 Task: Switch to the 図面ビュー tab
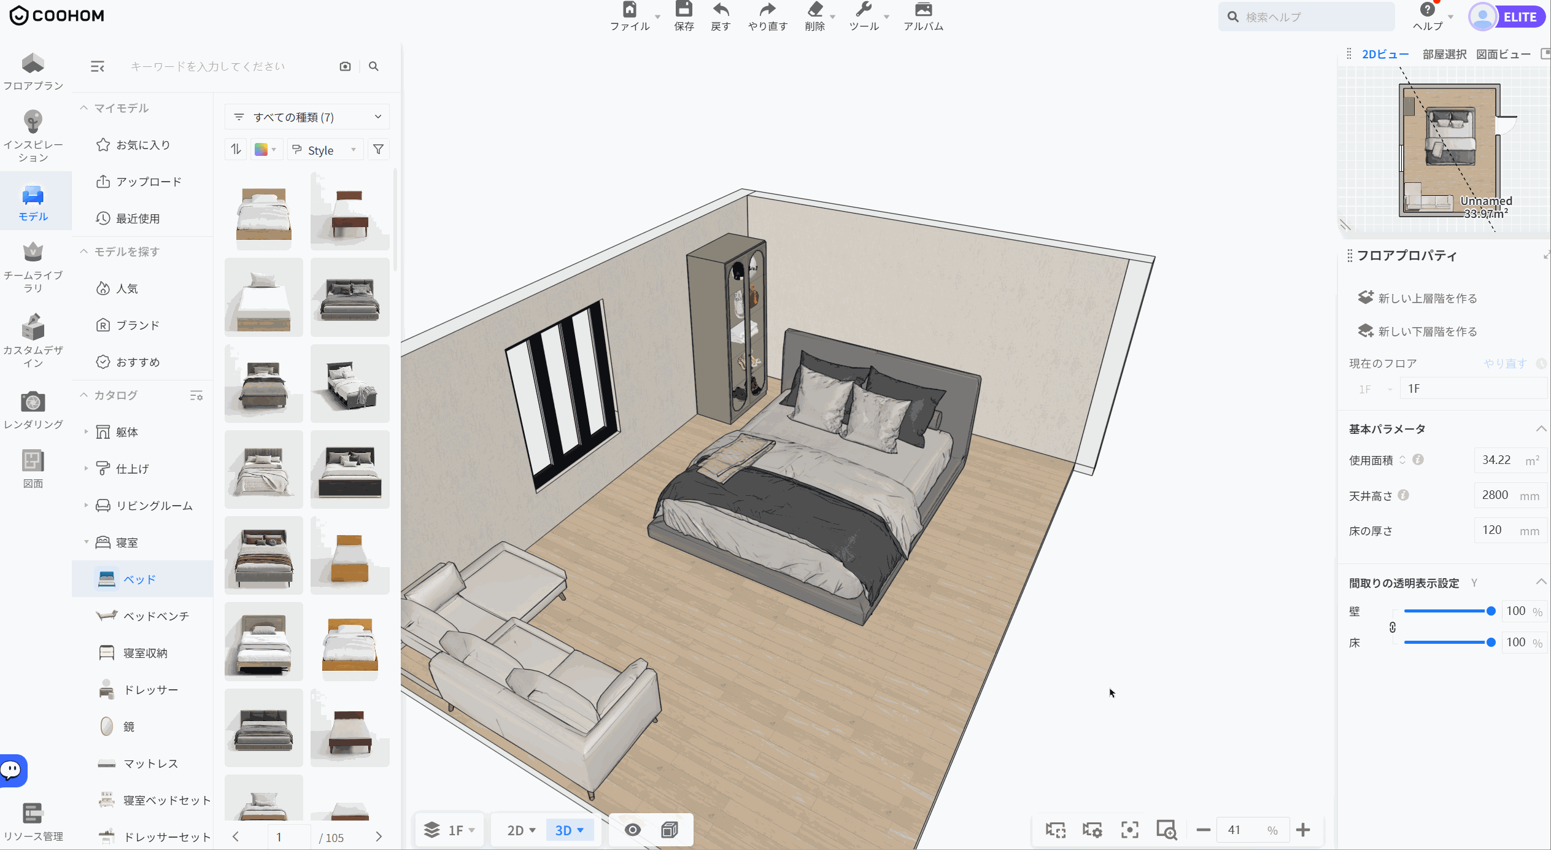pos(1503,55)
